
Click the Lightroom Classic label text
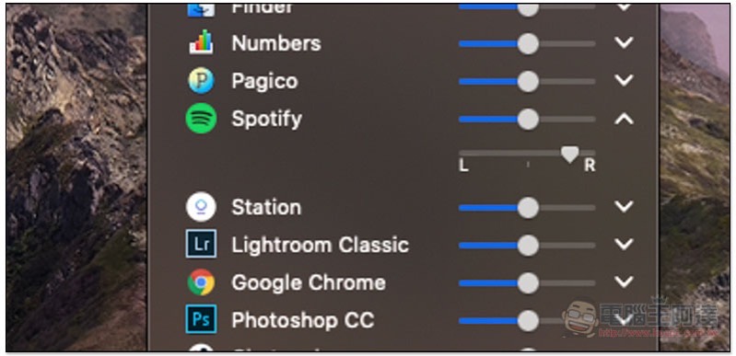point(321,245)
